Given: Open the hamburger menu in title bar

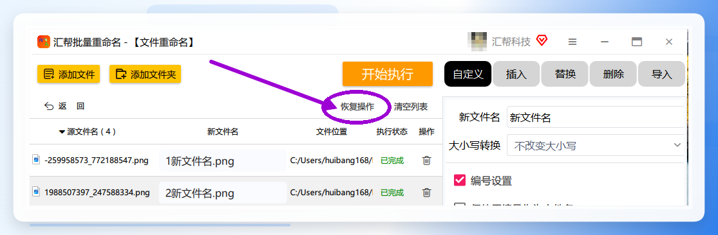Looking at the screenshot, I should click(572, 42).
